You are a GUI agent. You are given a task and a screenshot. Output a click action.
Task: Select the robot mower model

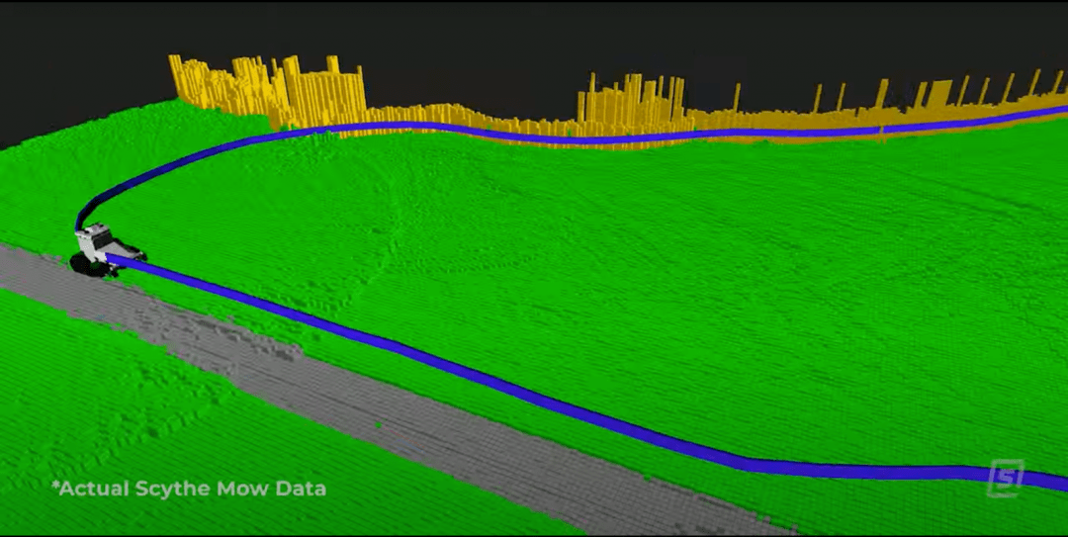[103, 248]
